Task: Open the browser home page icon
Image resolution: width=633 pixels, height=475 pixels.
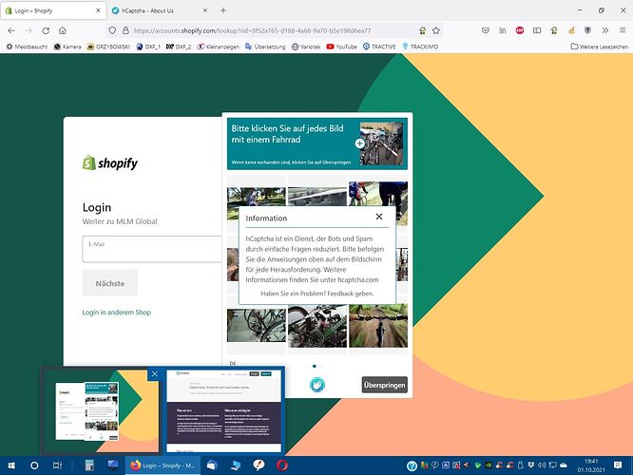Action: 63,30
